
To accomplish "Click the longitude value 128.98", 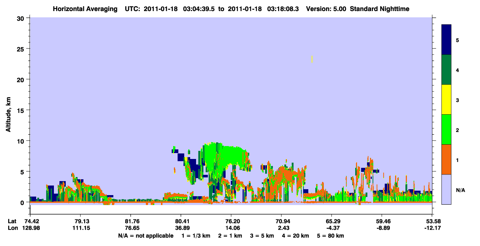I will [x=30, y=228].
